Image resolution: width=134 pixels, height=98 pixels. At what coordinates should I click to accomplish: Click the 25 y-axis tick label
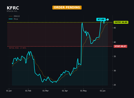pyautogui.click(x=115, y=85)
